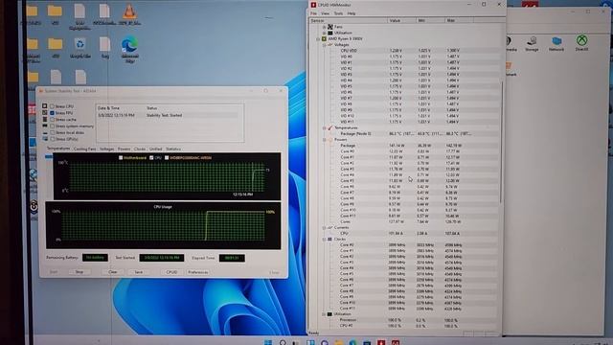613x345 pixels.
Task: Enable the Stress system memory checkbox
Action: point(52,126)
